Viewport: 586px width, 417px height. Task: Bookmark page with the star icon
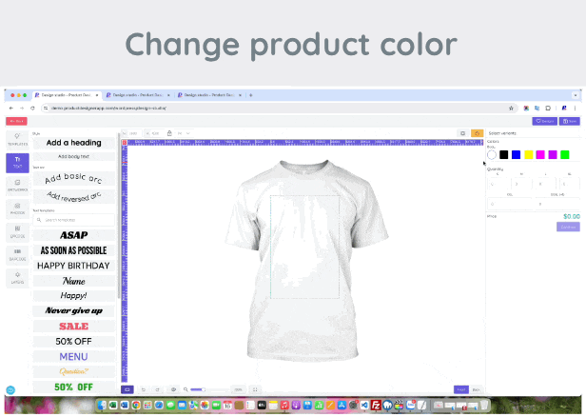coord(511,108)
